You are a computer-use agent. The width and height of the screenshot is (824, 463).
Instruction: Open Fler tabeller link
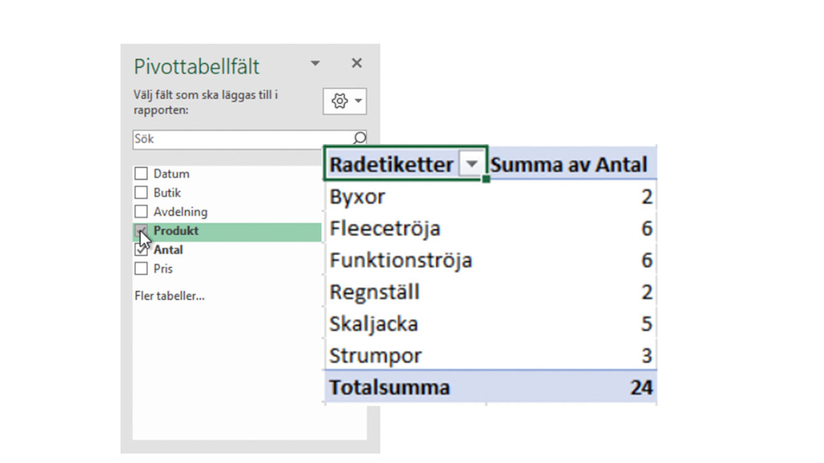coord(169,296)
